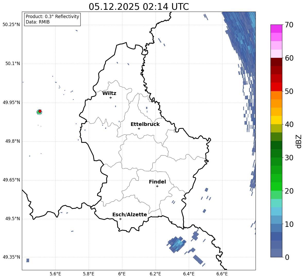Click the Data: RMIB text

point(38,22)
